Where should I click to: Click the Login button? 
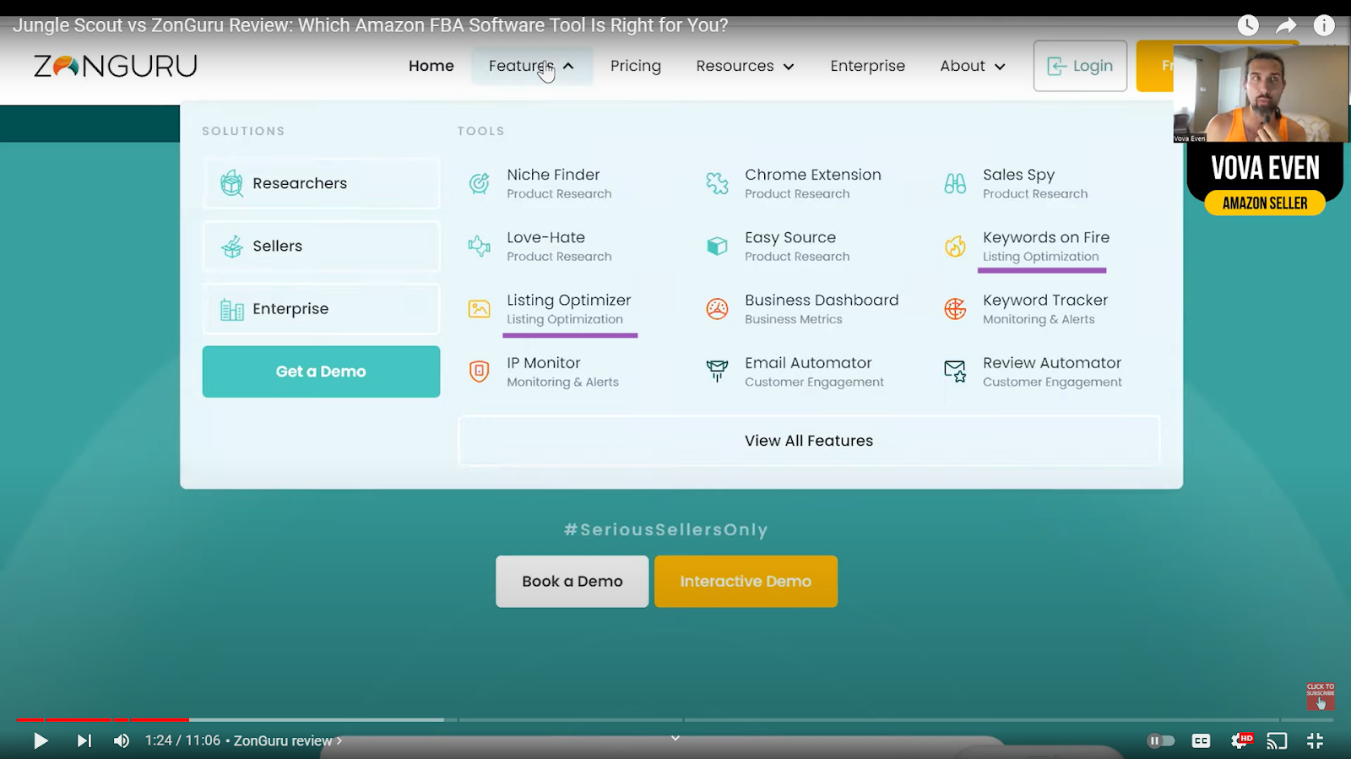tap(1080, 66)
